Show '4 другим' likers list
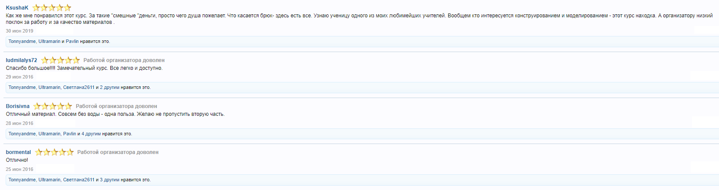This screenshot has height=190, width=719. [x=91, y=134]
